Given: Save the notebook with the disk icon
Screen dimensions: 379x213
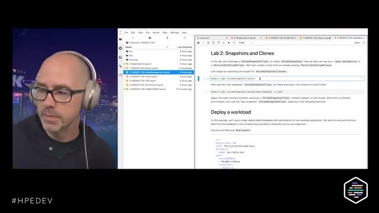Looking at the screenshot, I should click(198, 43).
